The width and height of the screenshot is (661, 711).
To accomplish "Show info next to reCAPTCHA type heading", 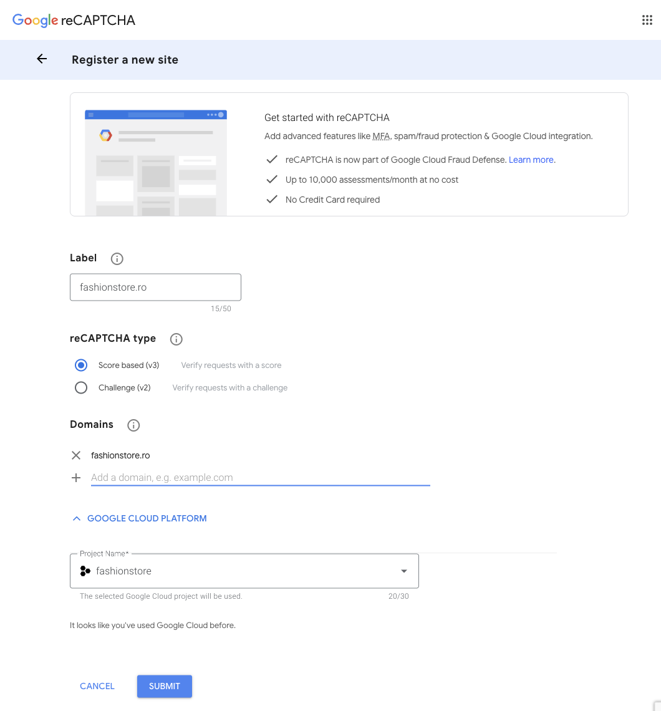I will point(176,339).
